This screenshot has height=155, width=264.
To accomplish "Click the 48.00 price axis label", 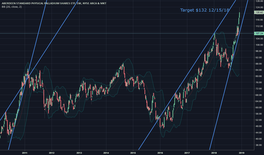I will (x=259, y=126).
